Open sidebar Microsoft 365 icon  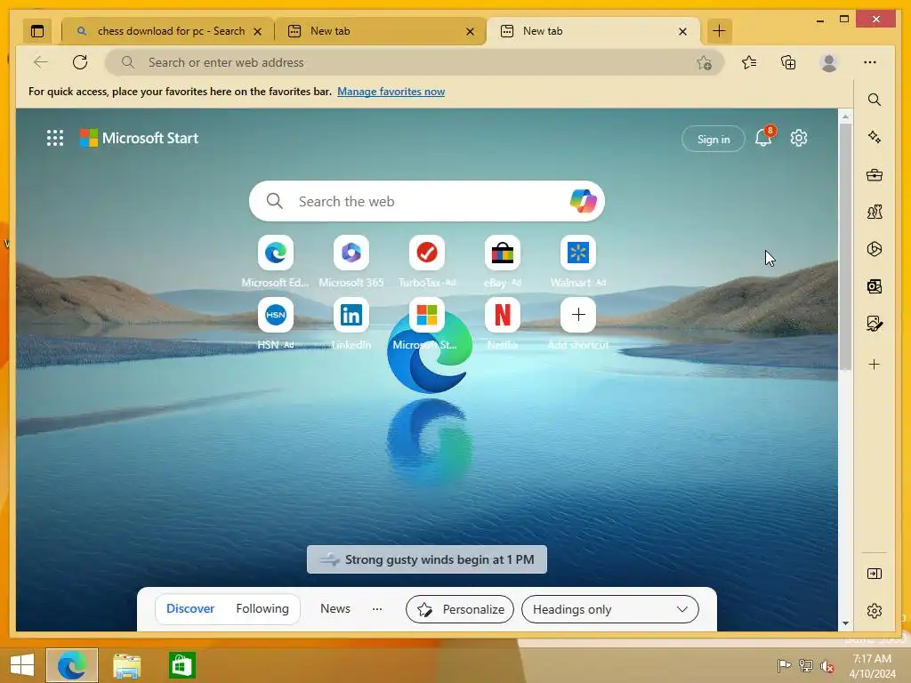[874, 249]
